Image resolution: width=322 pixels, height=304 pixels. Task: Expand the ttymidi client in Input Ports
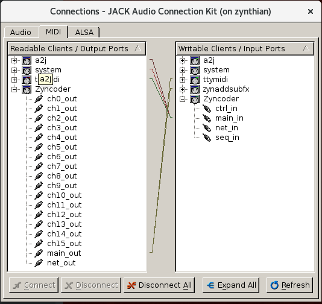click(182, 80)
